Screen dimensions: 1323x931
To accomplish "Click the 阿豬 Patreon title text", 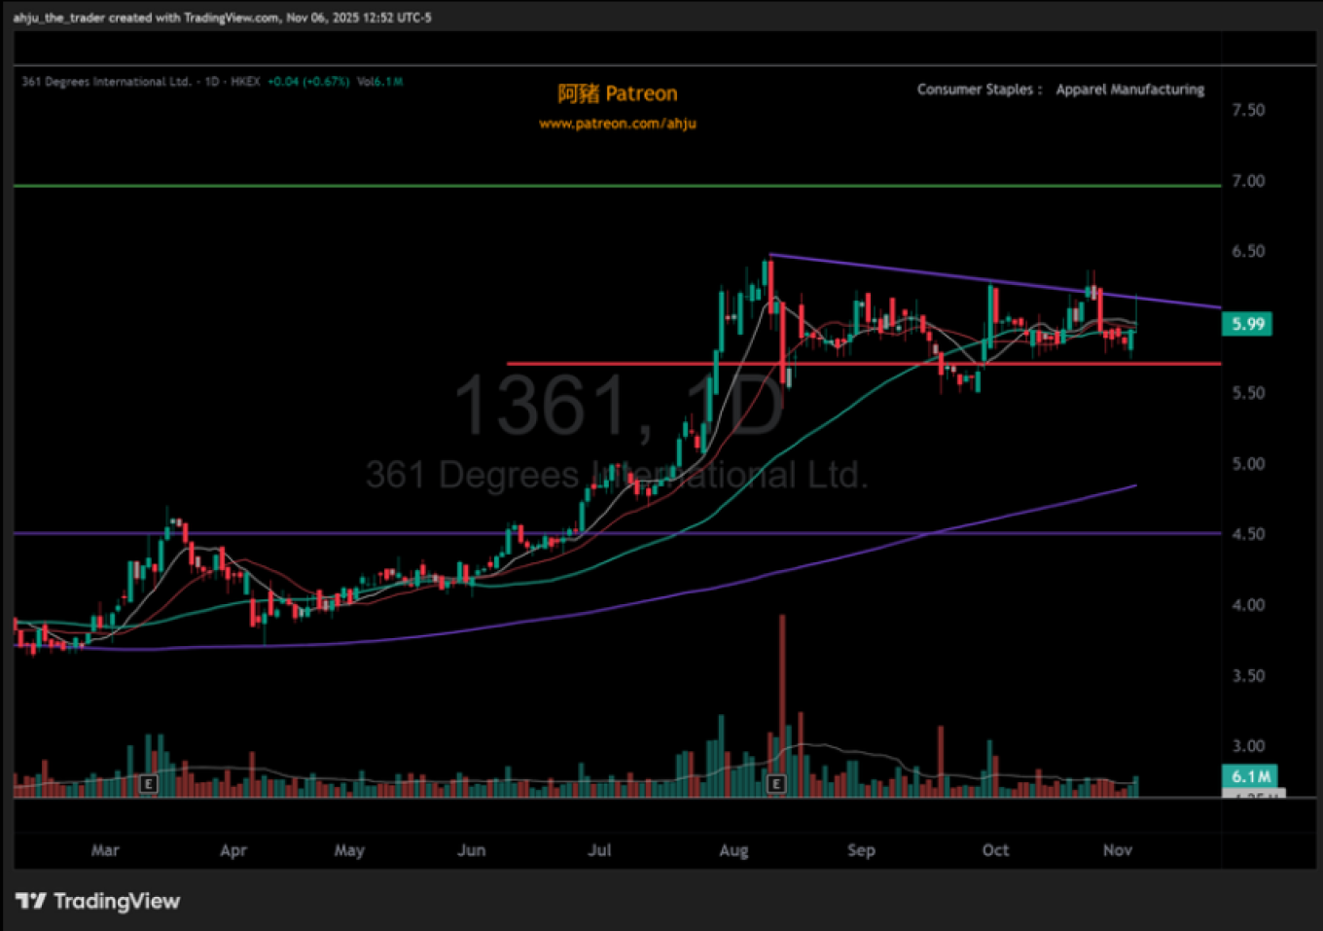I will tap(618, 93).
